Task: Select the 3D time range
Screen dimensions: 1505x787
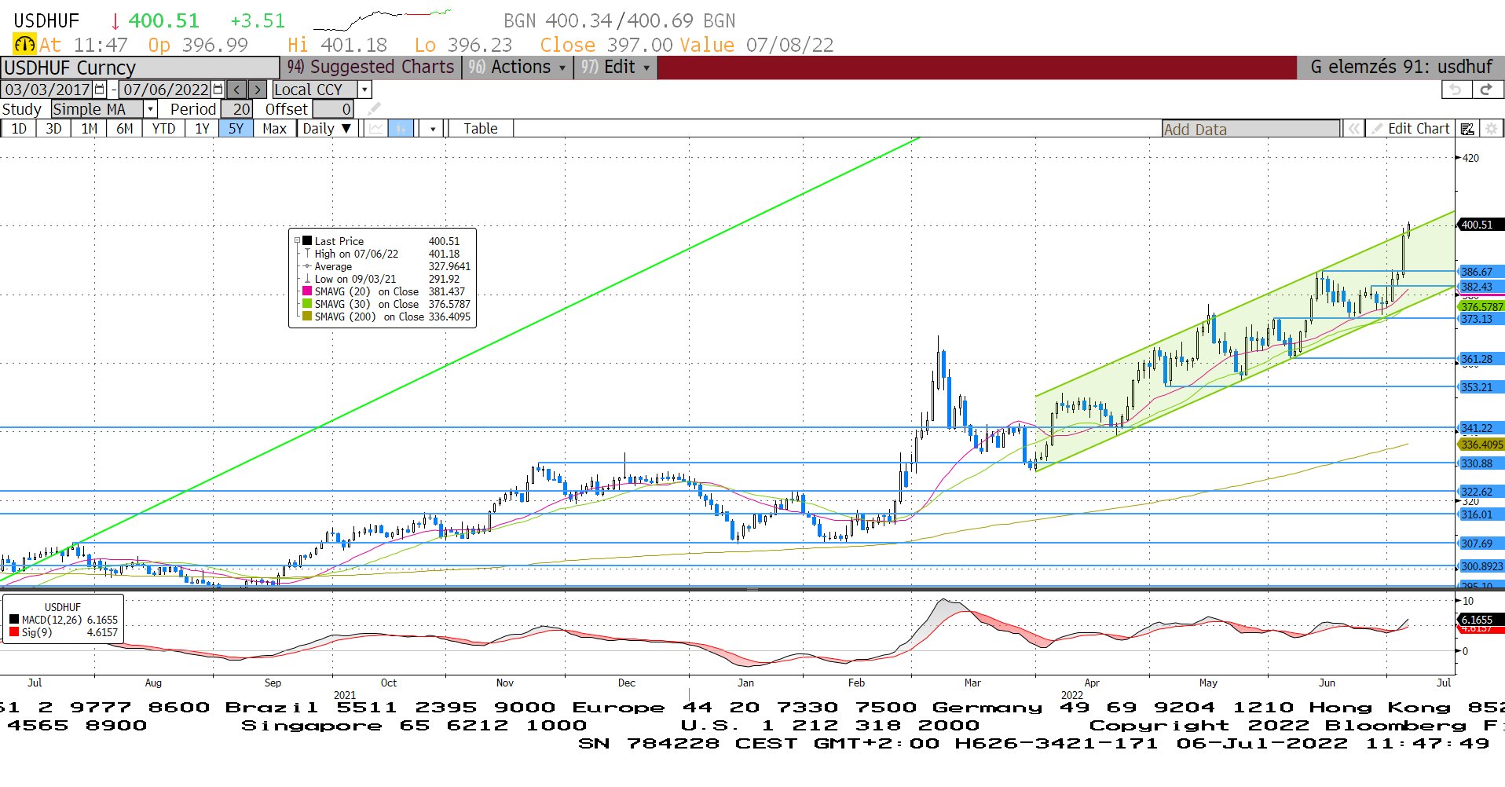Action: pos(53,129)
